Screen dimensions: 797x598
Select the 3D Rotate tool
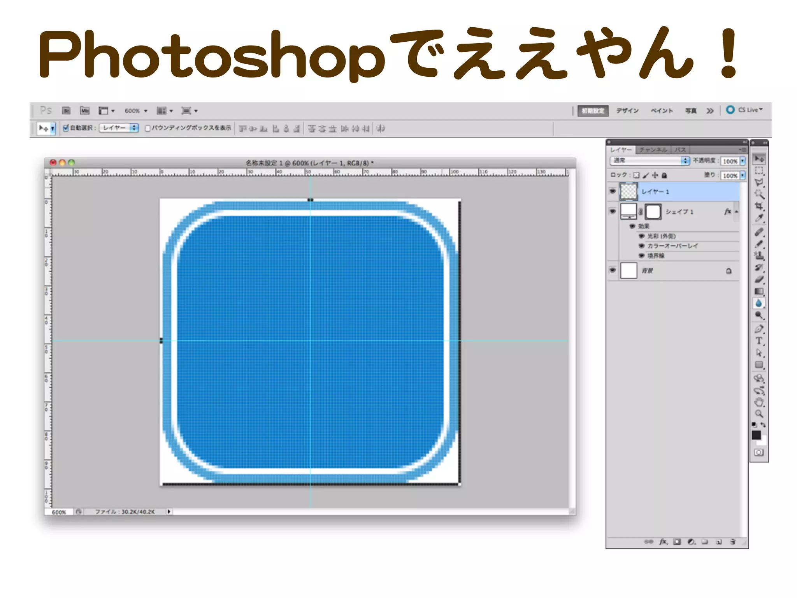[758, 378]
